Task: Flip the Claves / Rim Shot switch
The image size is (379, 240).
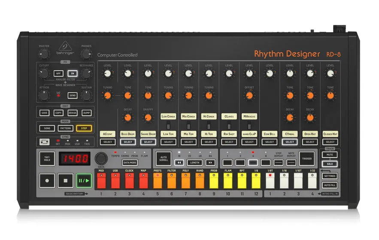Action: (x=229, y=126)
